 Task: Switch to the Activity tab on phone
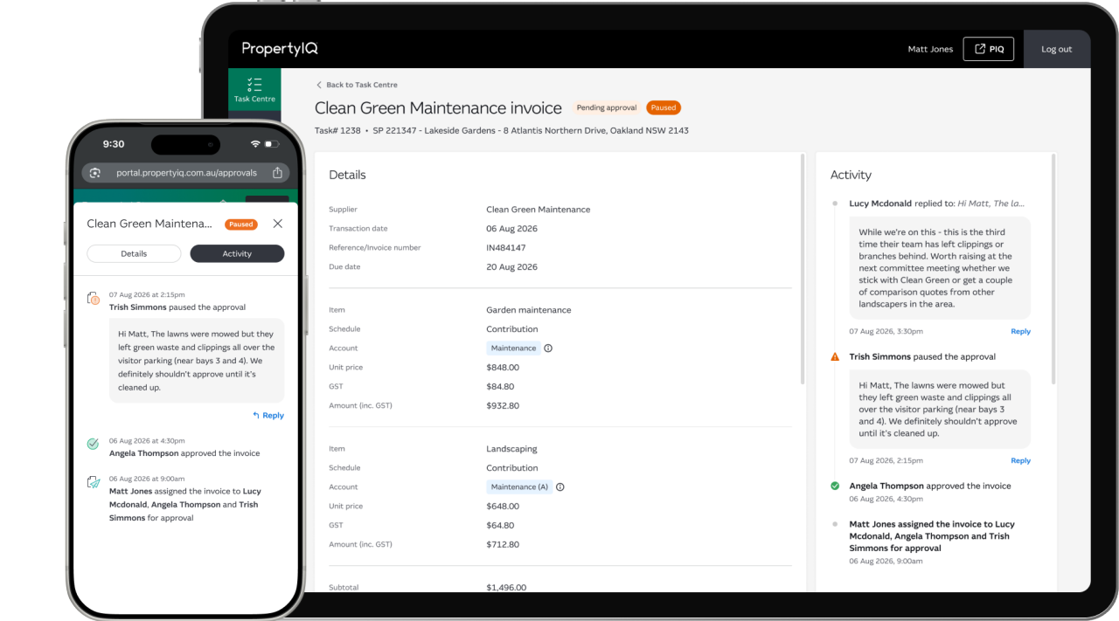(x=237, y=254)
